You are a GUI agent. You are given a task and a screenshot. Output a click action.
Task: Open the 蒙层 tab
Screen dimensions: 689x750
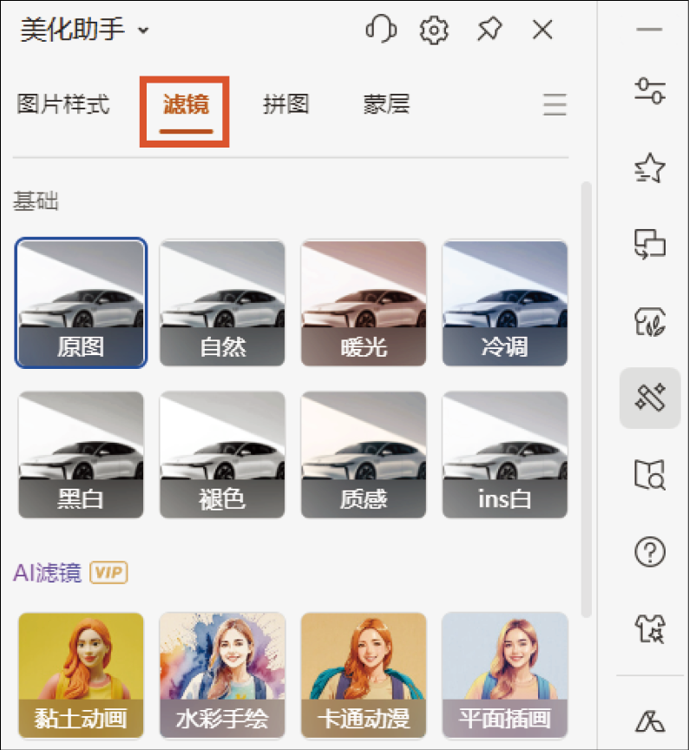click(x=386, y=105)
